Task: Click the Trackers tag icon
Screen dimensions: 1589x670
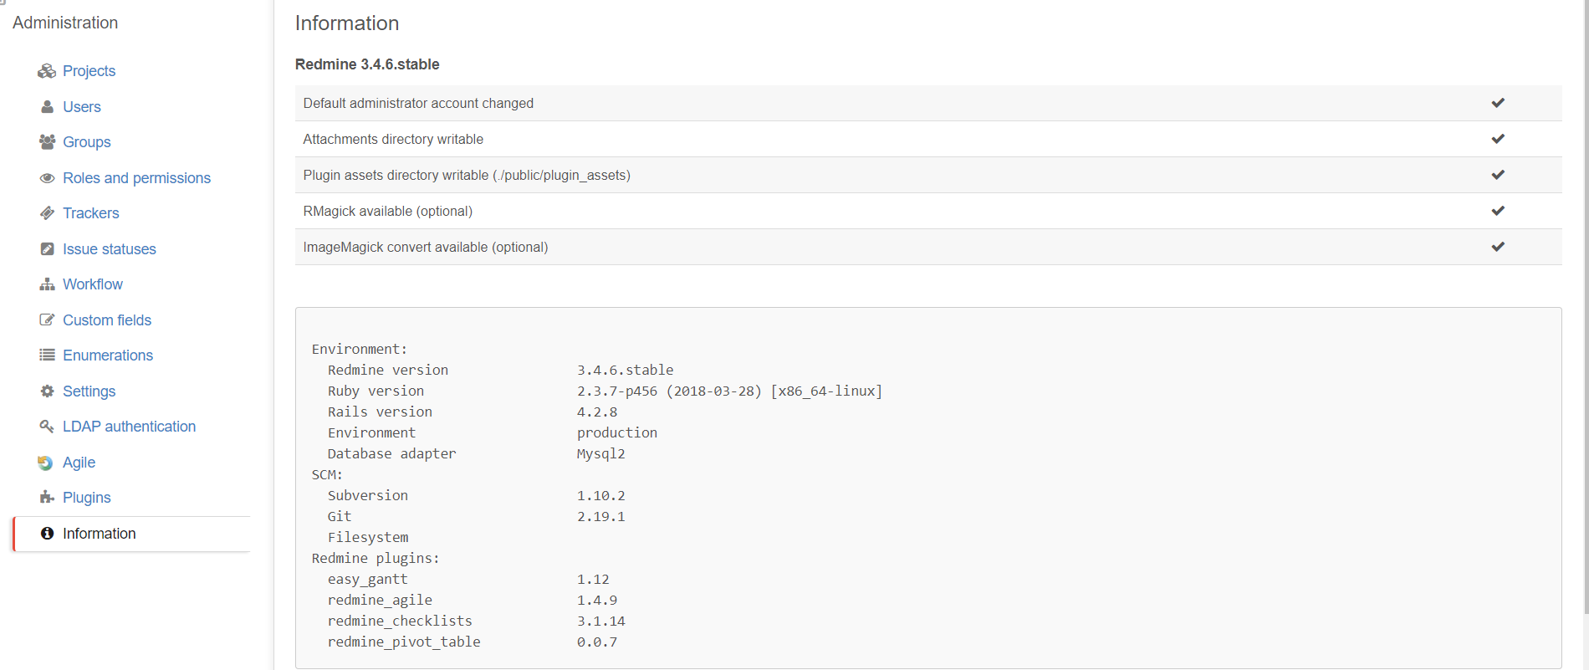Action: [47, 213]
